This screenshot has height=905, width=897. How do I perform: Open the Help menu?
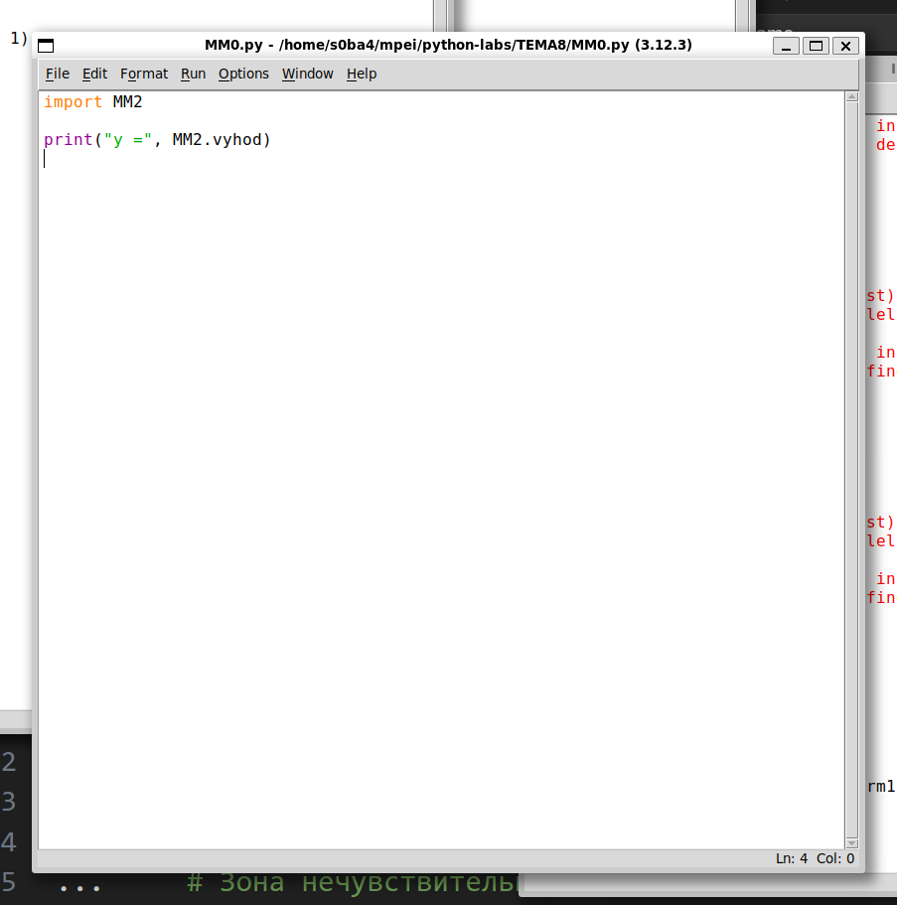coord(362,74)
